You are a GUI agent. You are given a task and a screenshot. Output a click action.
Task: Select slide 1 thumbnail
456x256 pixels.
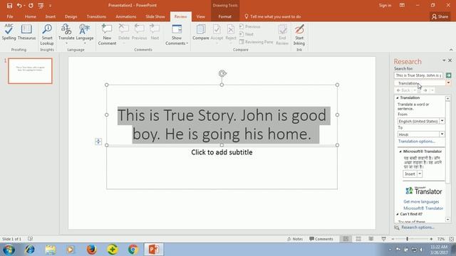[30, 71]
